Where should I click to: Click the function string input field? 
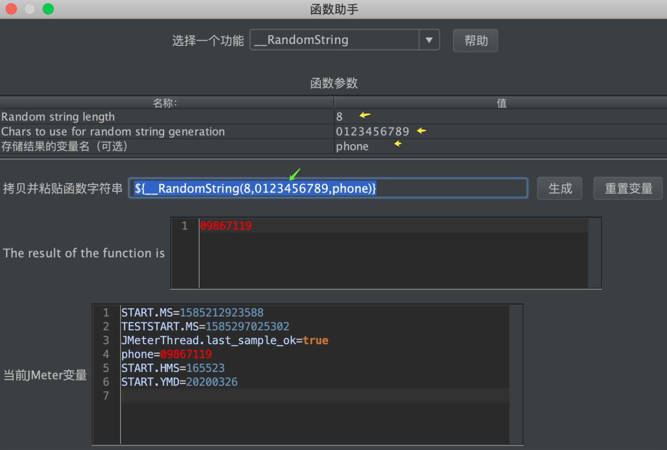pyautogui.click(x=328, y=188)
